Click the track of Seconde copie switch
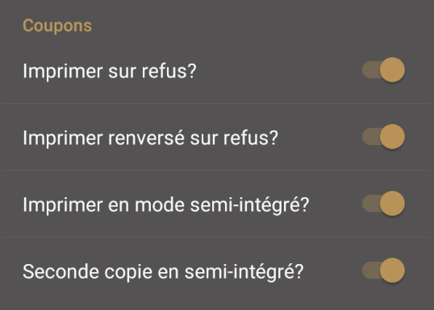434x310 pixels. (x=371, y=271)
